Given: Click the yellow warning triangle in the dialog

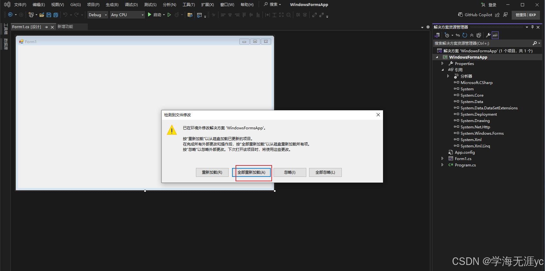Looking at the screenshot, I should point(172,130).
